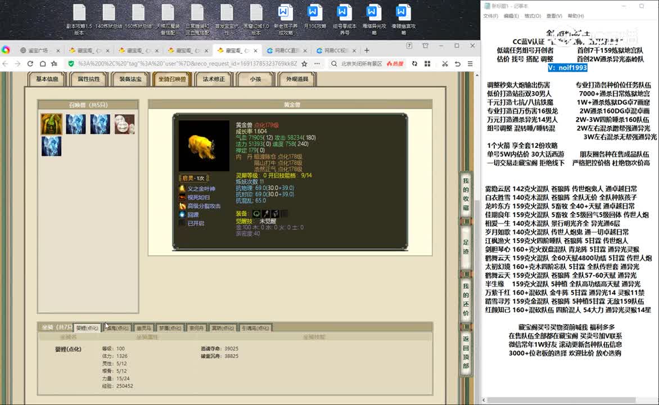Click the 我的还价 sidebar button
The image size is (659, 405).
466,299
